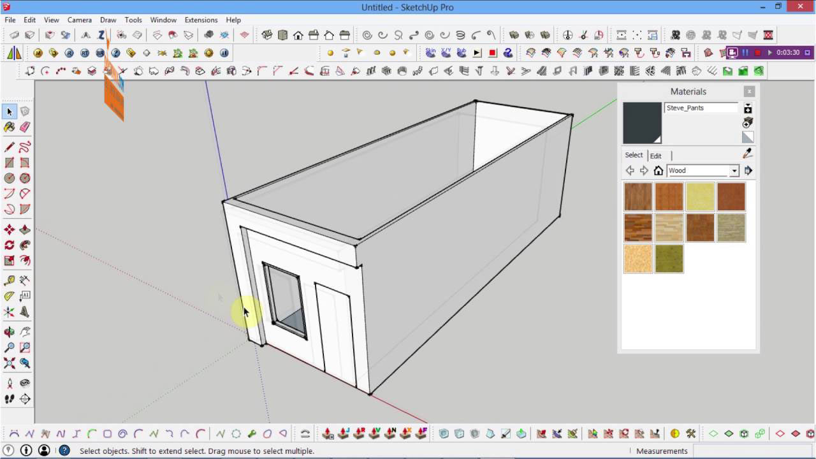This screenshot has width=816, height=459.
Task: Choose the Orbit tool
Action: pos(8,331)
